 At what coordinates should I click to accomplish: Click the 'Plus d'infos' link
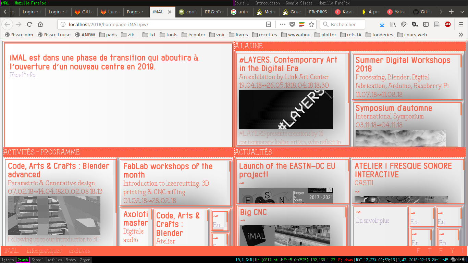coord(23,75)
